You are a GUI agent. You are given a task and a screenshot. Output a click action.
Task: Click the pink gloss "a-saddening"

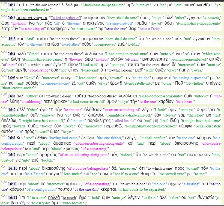click(31, 101)
